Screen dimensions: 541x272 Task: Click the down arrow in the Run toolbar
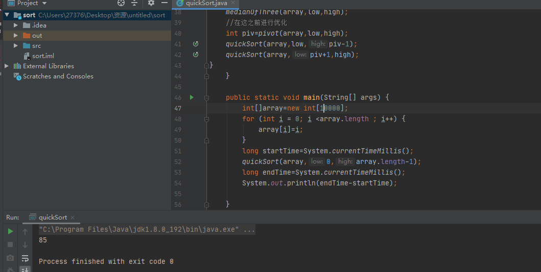tap(25, 245)
